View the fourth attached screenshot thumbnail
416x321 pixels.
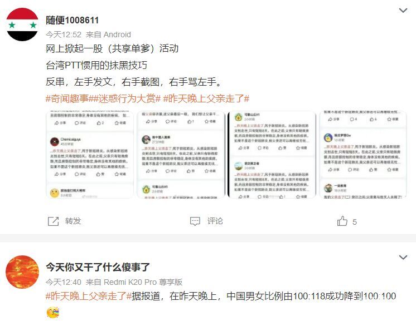363,154
